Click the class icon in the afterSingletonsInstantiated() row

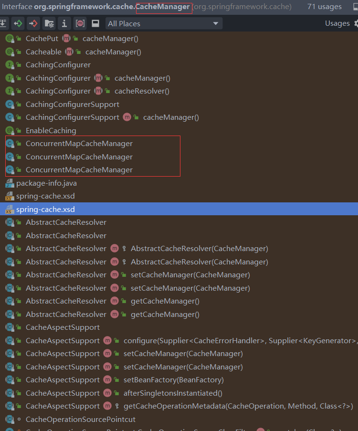[x=10, y=393]
